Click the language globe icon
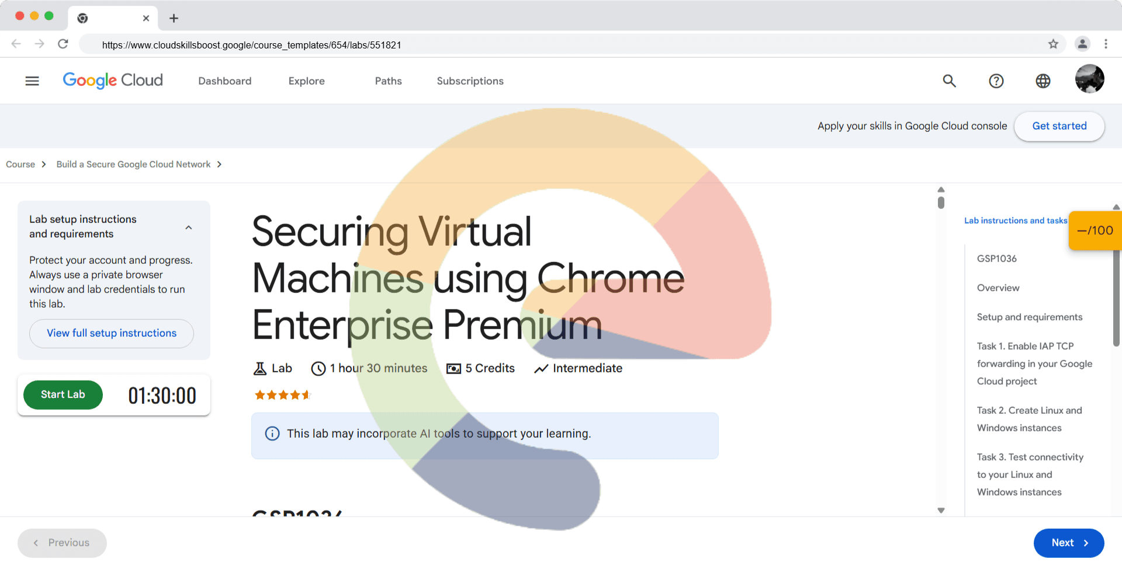The height and width of the screenshot is (569, 1122). point(1043,81)
